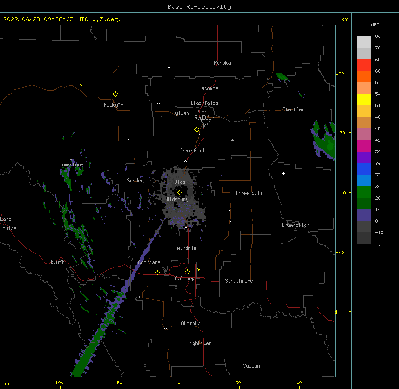This screenshot has height=389, width=399.
Task: Click the Lake Louise label
Action: point(8,224)
